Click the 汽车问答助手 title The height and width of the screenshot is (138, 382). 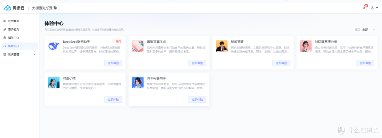pos(156,78)
